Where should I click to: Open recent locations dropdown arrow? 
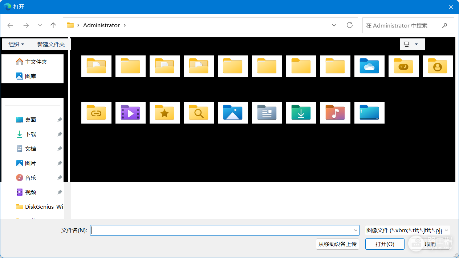tap(40, 25)
